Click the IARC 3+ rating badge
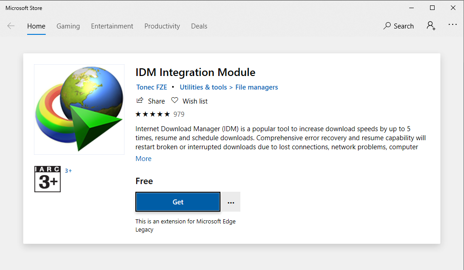This screenshot has width=464, height=270. 48,179
